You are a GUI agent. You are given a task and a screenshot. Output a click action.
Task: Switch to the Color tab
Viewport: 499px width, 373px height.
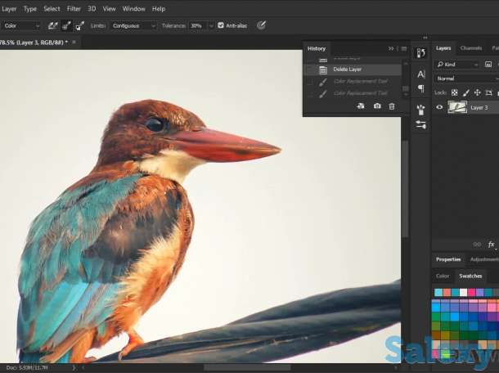tap(443, 276)
